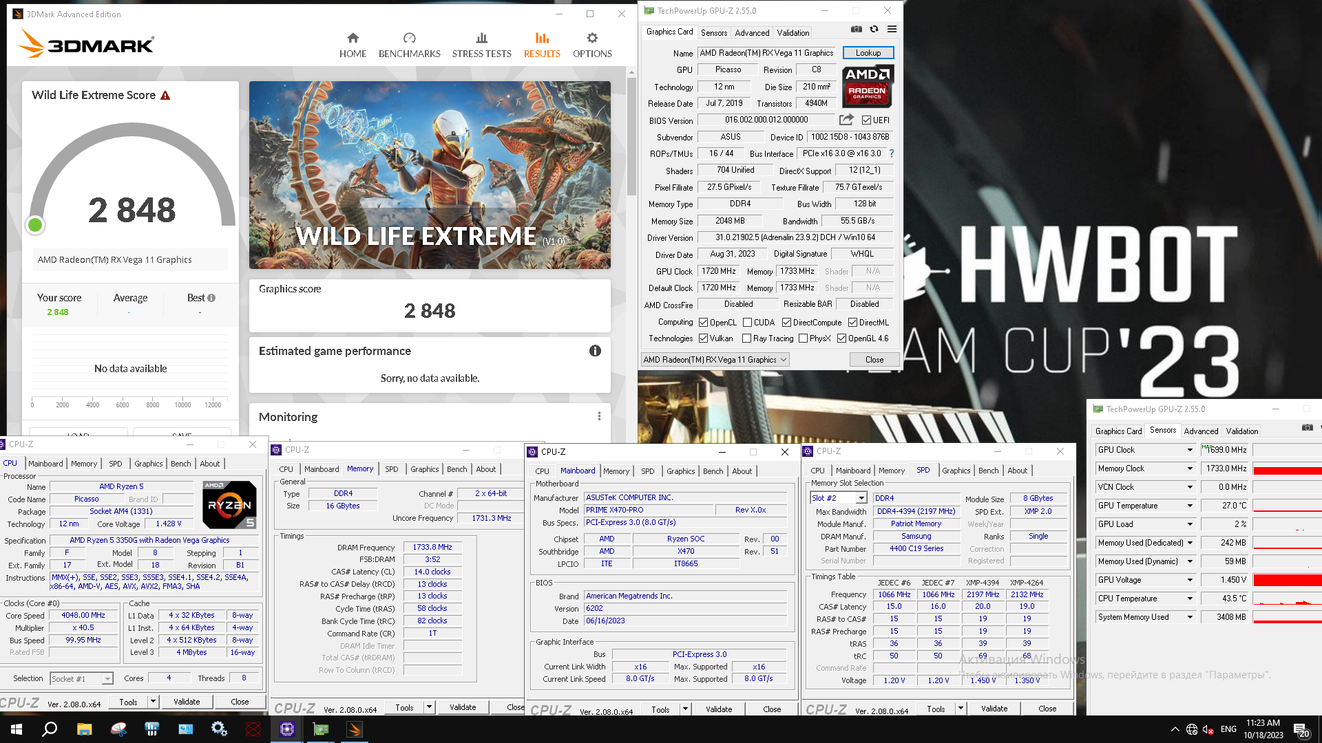1322x743 pixels.
Task: Take a GPU-Z screenshot with camera icon
Action: (x=856, y=29)
